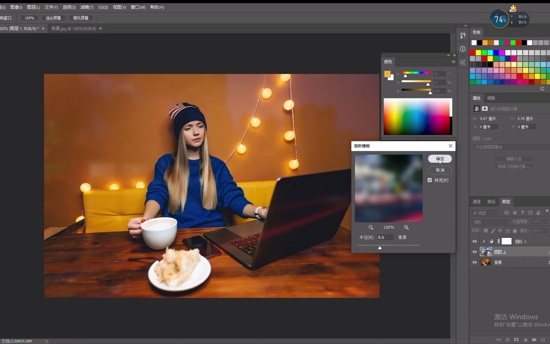Viewport: 550px width, 344px height.
Task: Click smart object icon in Properties panel
Action: [476, 109]
